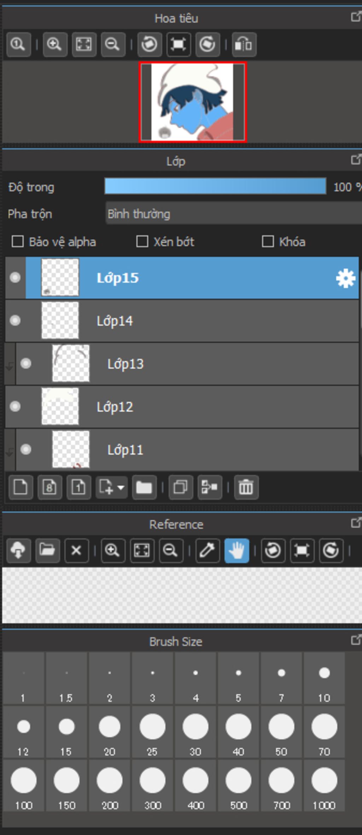Hide layer Lớp14 using visibility dot

pos(15,321)
